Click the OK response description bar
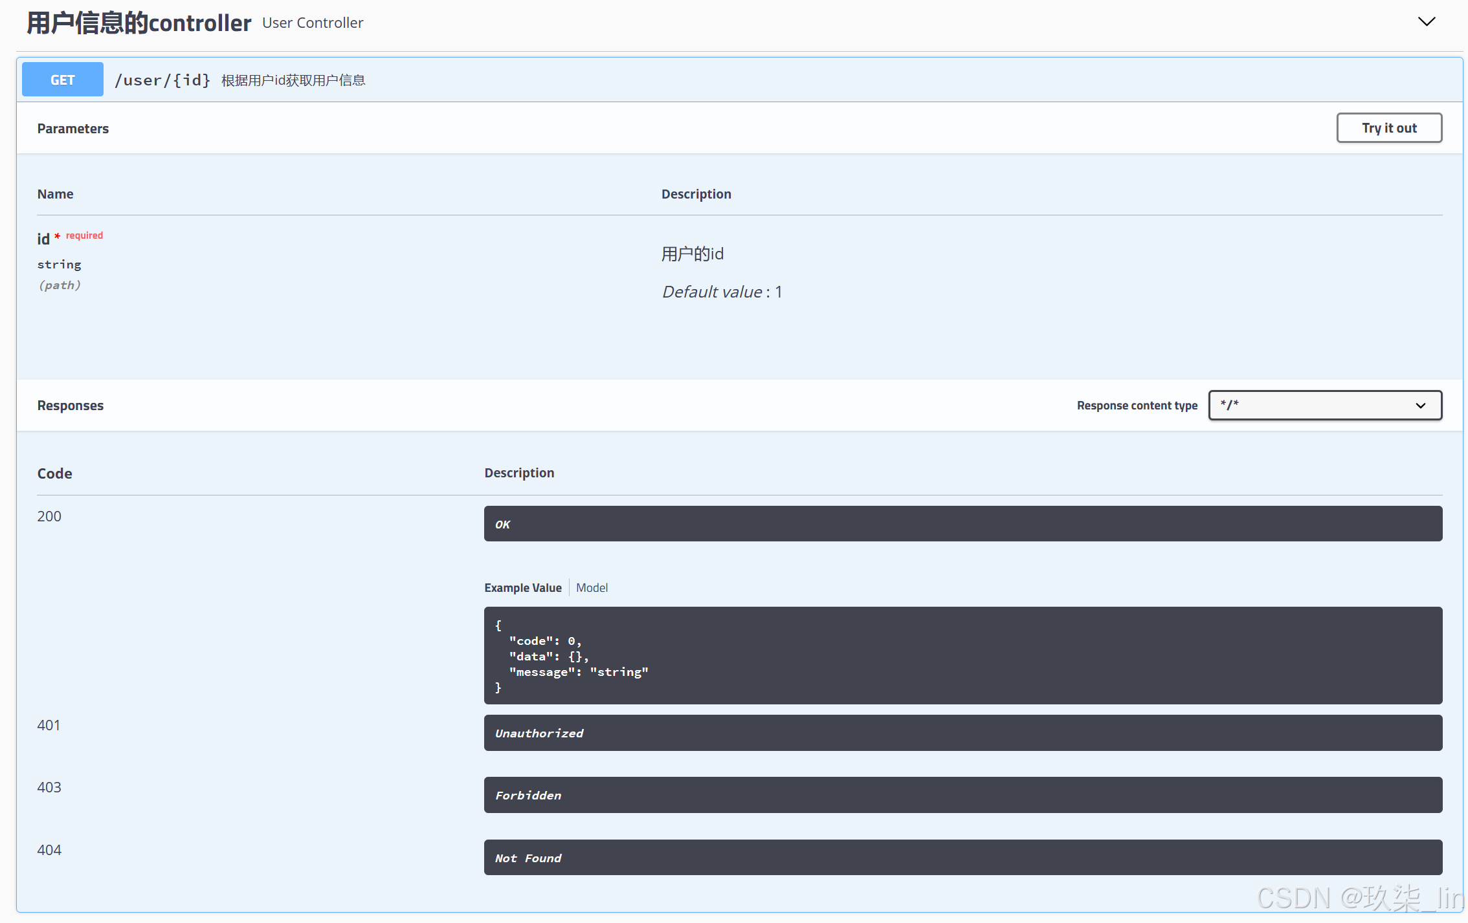1468x923 pixels. 962,524
